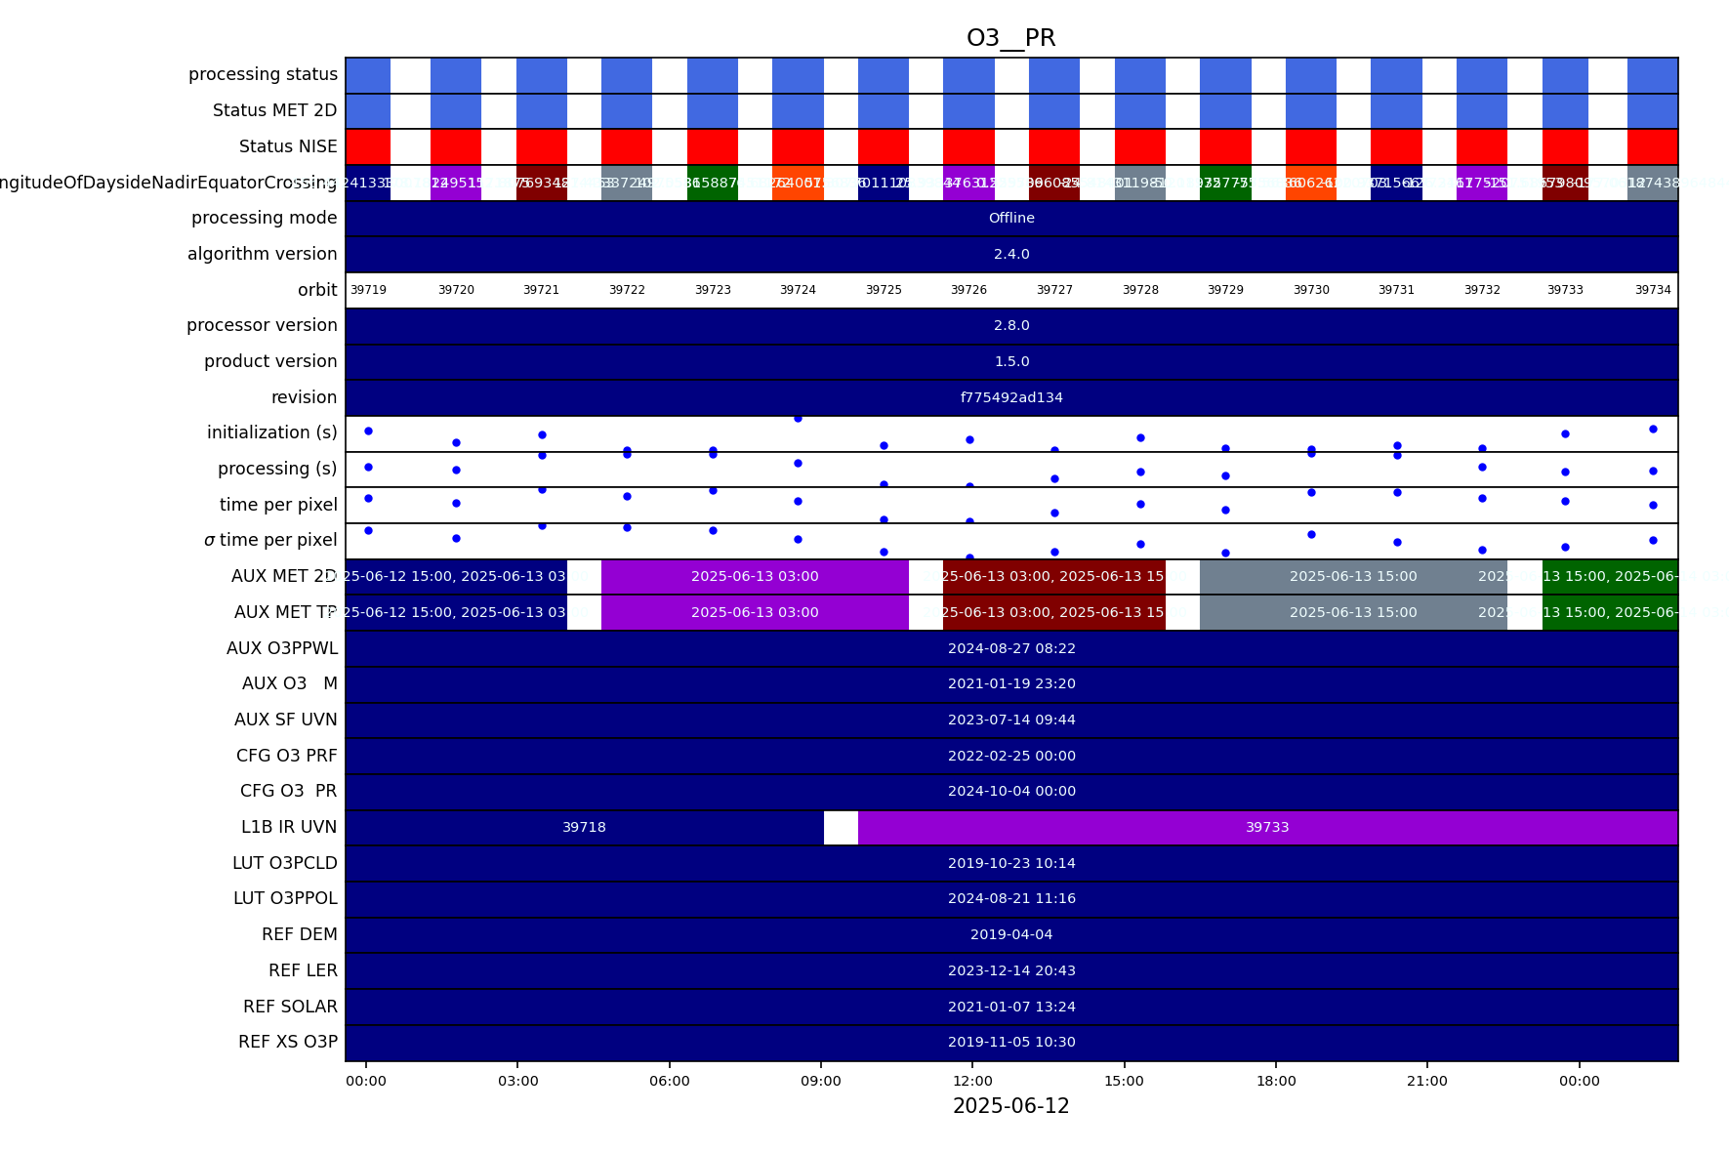Select the revision value f775492ad134
Image resolution: width=1729 pixels, height=1153 pixels.
[x=1010, y=397]
